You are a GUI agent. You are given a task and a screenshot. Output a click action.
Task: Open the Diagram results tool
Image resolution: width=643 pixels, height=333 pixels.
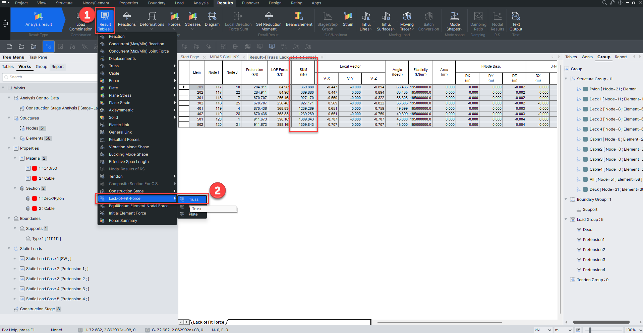[212, 20]
